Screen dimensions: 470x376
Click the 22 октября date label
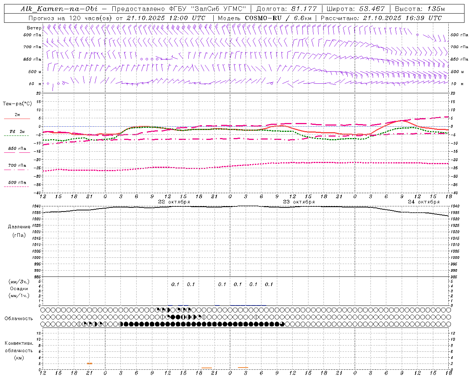(x=174, y=202)
